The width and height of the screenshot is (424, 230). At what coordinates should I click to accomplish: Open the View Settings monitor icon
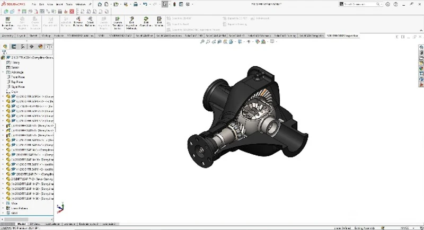272,42
